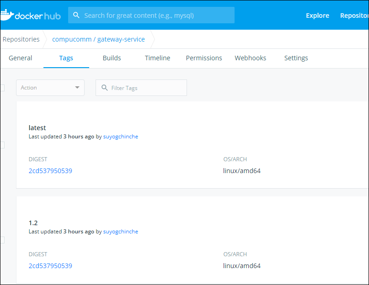
Task: Click the latest tag name
Action: pyautogui.click(x=37, y=128)
